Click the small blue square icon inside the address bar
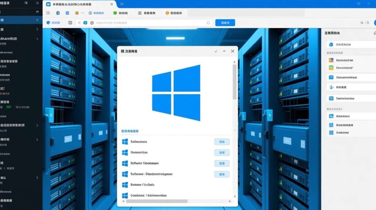 85,23
